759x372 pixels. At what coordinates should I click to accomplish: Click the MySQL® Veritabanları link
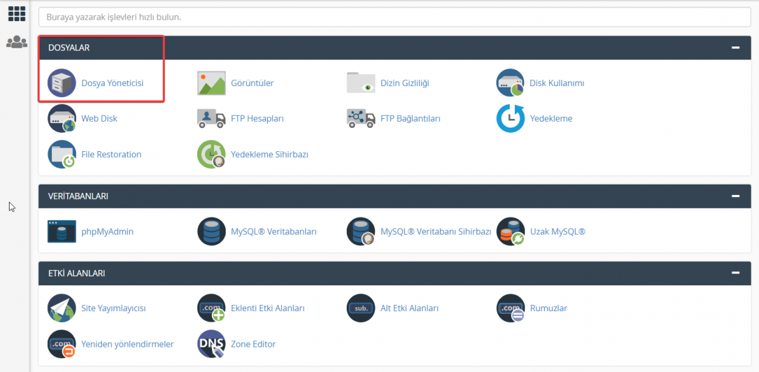click(x=274, y=231)
